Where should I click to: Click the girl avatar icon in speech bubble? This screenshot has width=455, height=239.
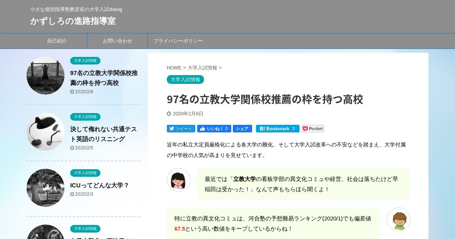pos(179,180)
